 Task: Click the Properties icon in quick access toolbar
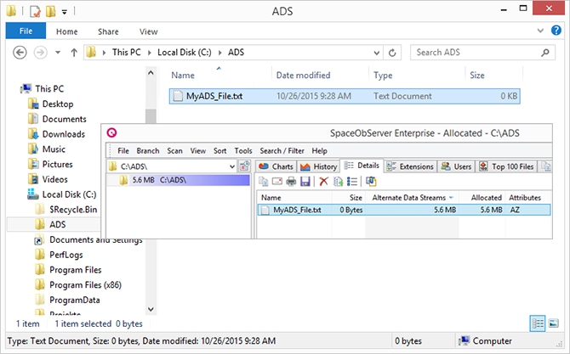pos(35,12)
